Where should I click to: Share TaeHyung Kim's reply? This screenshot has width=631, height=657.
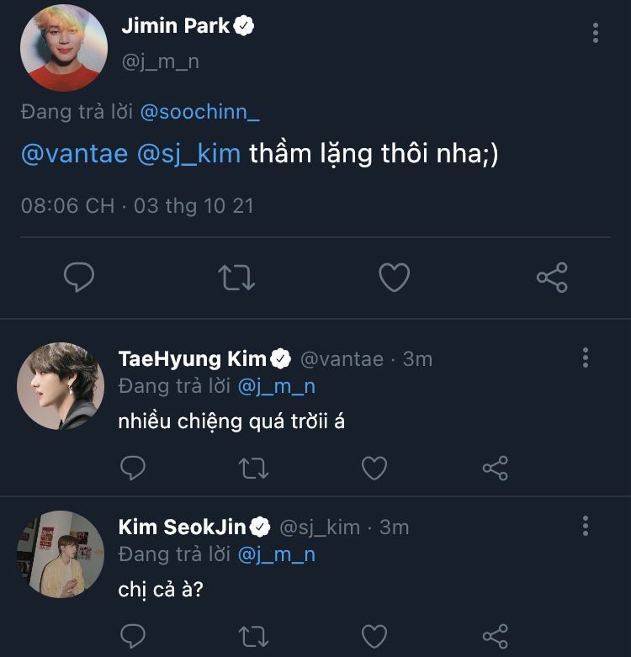pos(496,468)
